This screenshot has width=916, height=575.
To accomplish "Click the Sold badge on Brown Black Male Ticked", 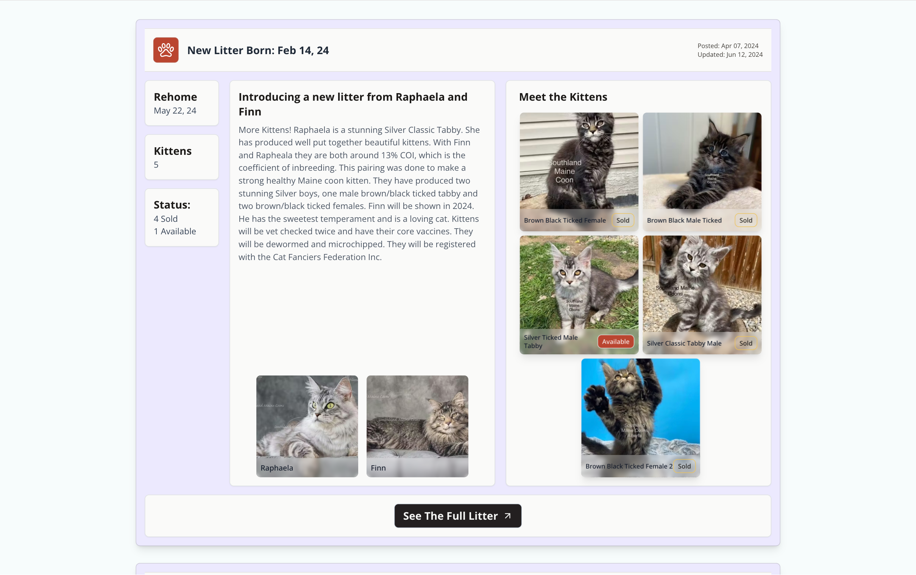I will (746, 220).
